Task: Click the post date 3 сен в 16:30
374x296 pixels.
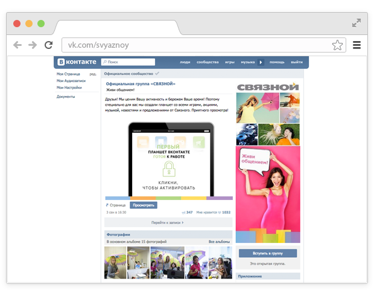Action: point(116,213)
